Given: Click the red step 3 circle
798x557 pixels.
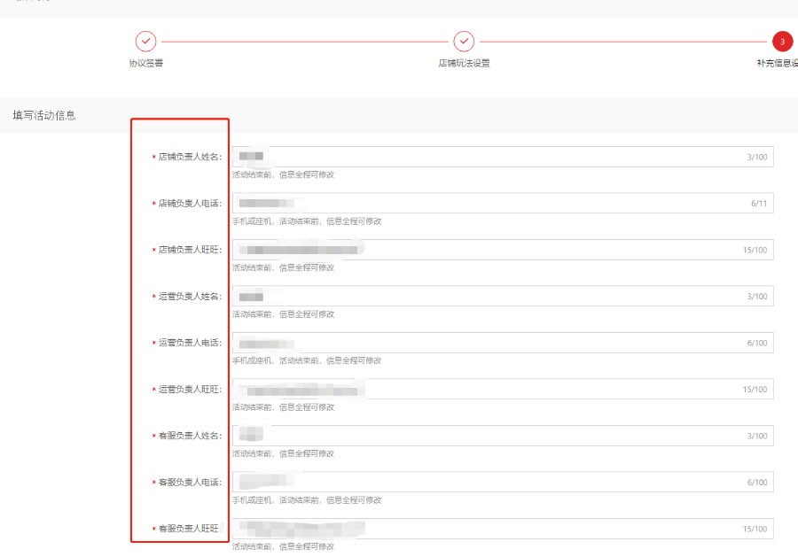Looking at the screenshot, I should click(x=782, y=41).
